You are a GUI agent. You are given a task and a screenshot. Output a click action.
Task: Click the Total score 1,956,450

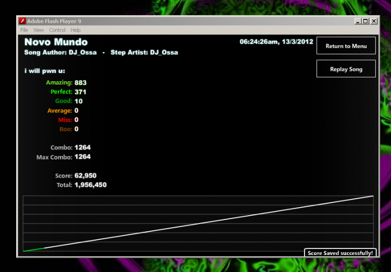[x=91, y=185]
